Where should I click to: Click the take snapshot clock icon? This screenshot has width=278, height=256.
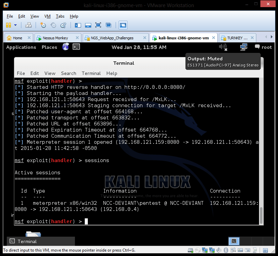(43, 25)
